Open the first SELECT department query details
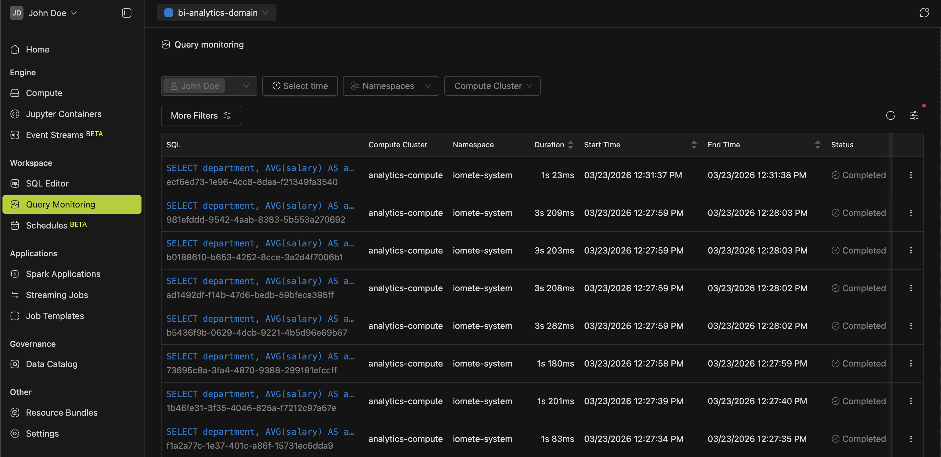The width and height of the screenshot is (941, 457). pos(260,168)
